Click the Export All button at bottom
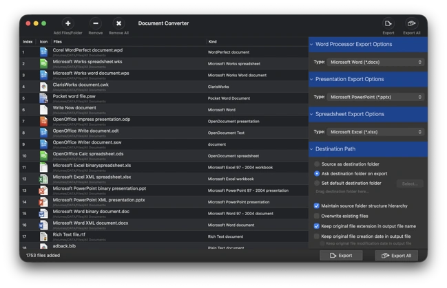447x288 pixels. pos(397,256)
